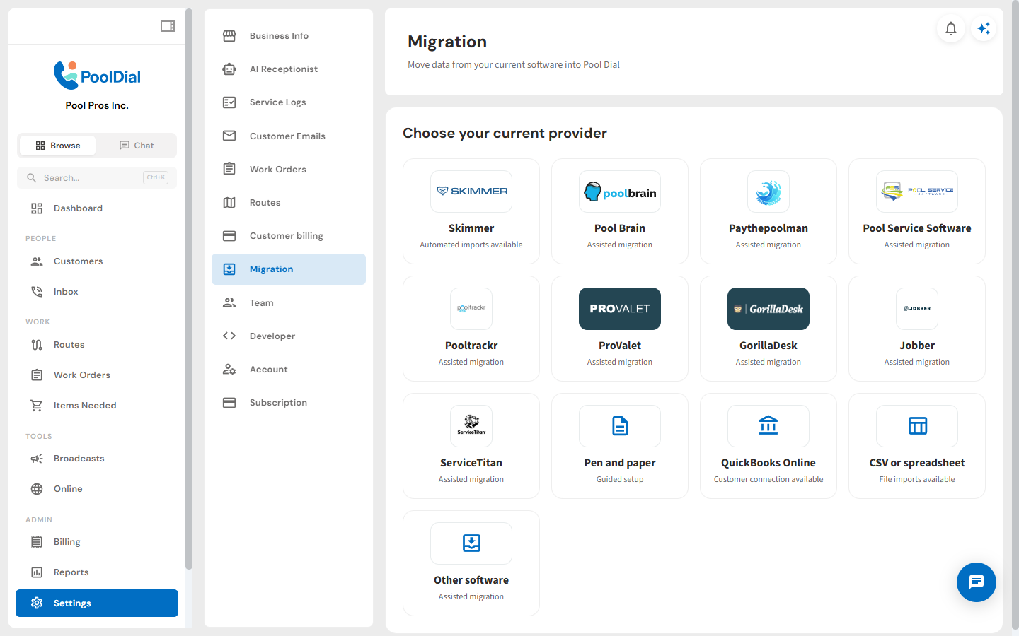This screenshot has width=1019, height=636.
Task: Open the chat support bubble button
Action: coord(977,582)
